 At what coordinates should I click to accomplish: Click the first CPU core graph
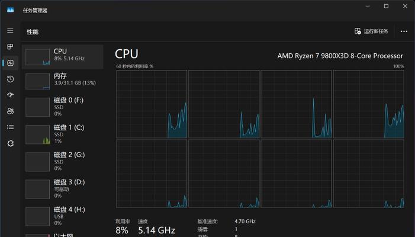tap(152, 104)
